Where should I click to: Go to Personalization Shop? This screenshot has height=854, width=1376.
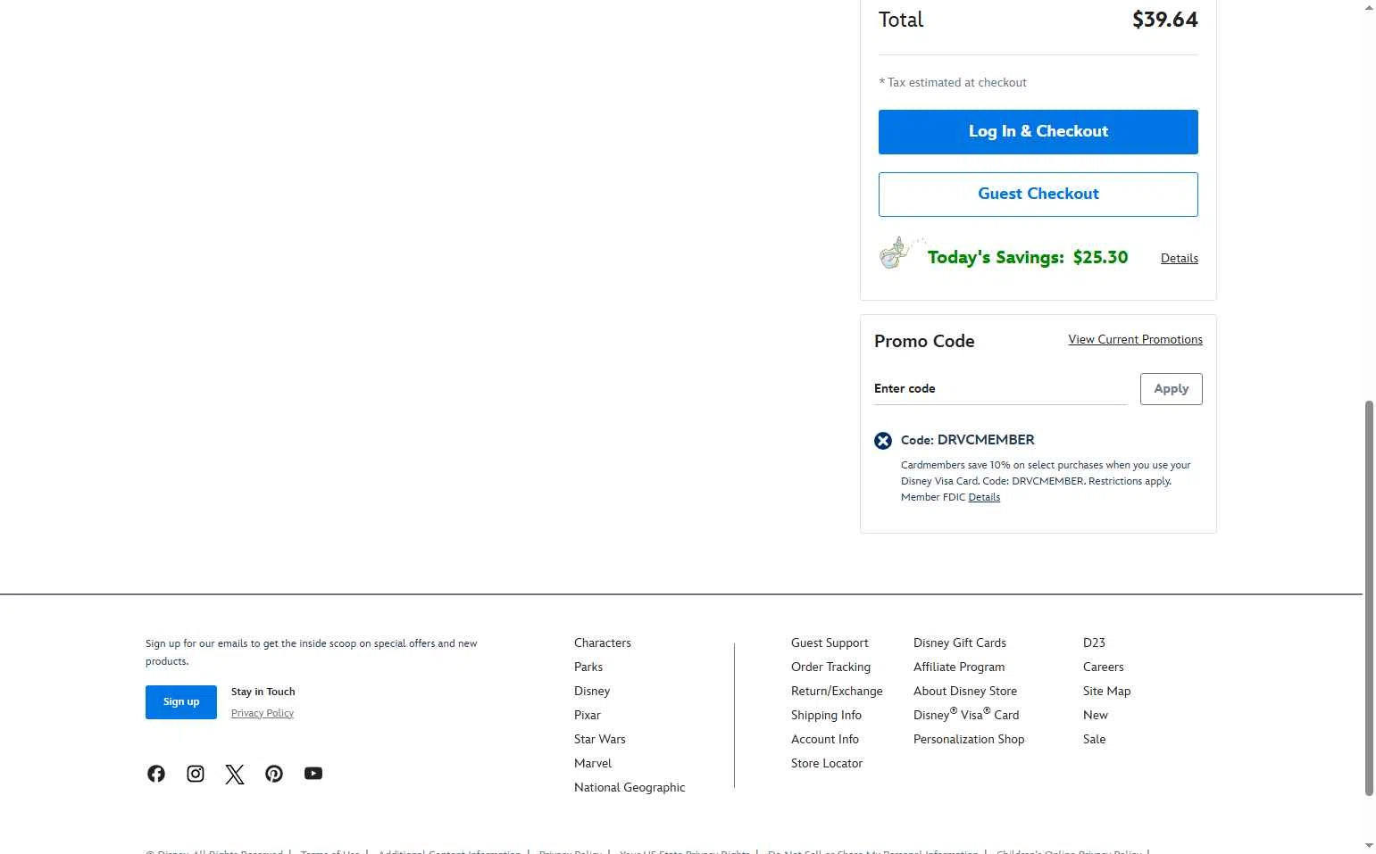pos(969,740)
